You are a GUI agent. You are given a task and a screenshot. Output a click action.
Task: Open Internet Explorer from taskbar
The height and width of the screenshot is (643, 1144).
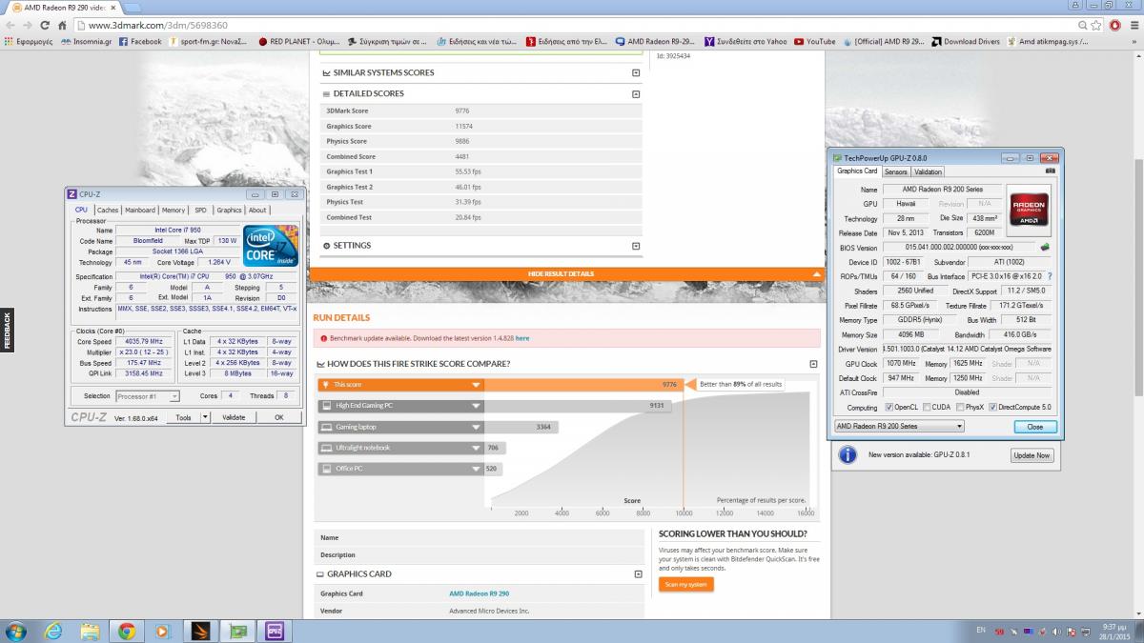point(53,631)
